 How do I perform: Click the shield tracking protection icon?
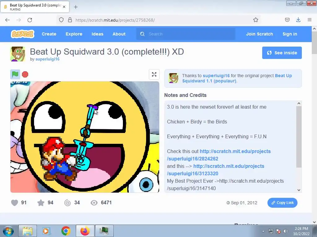(61, 20)
